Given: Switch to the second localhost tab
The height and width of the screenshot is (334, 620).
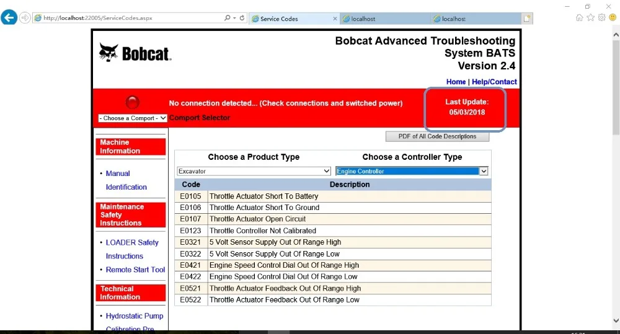Looking at the screenshot, I should (385, 19).
